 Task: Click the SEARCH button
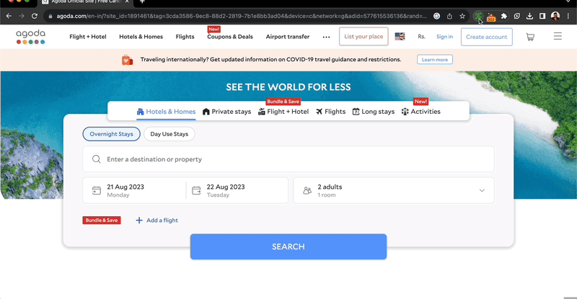pyautogui.click(x=288, y=246)
